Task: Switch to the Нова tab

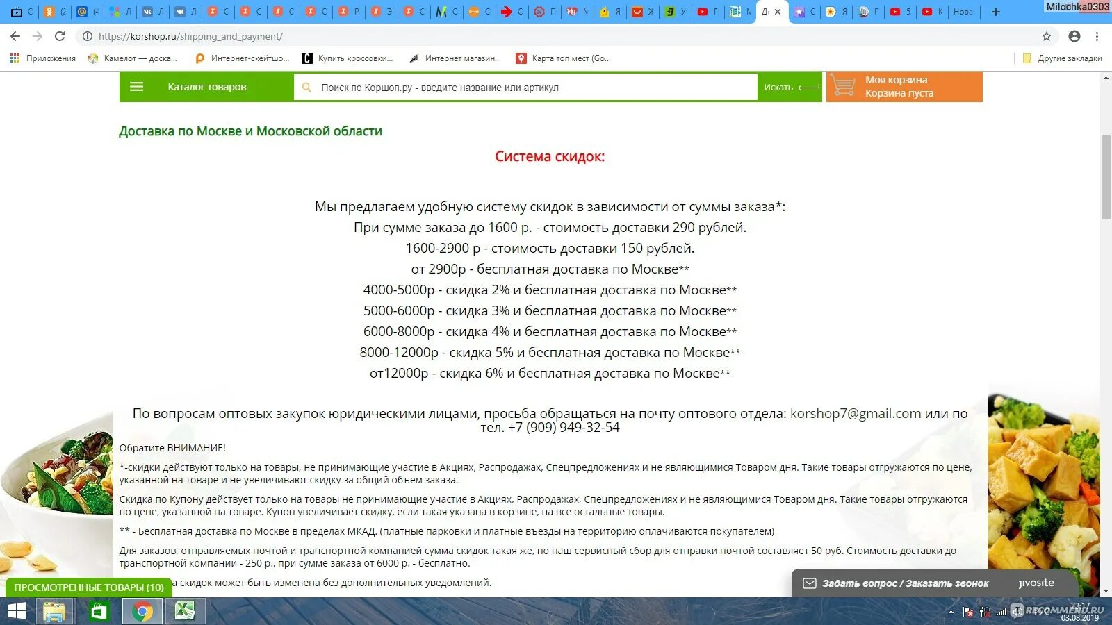Action: point(963,12)
